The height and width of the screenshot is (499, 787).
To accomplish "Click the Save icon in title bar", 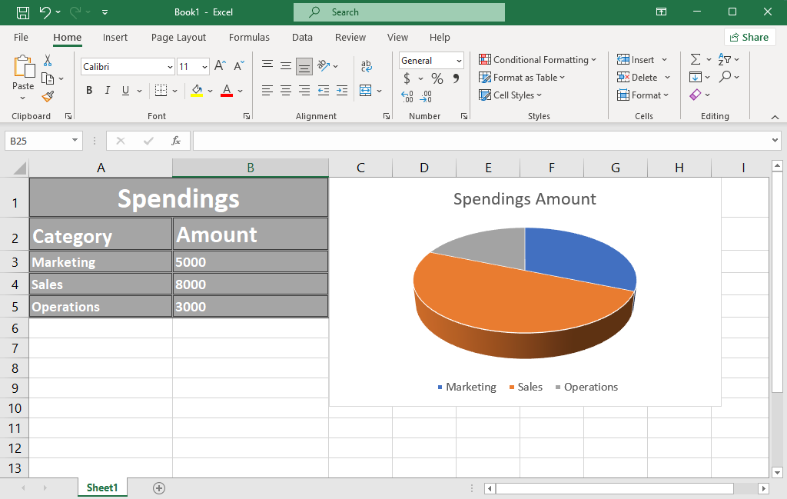I will point(23,12).
